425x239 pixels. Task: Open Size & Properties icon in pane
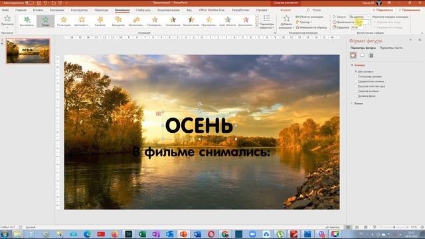371,55
